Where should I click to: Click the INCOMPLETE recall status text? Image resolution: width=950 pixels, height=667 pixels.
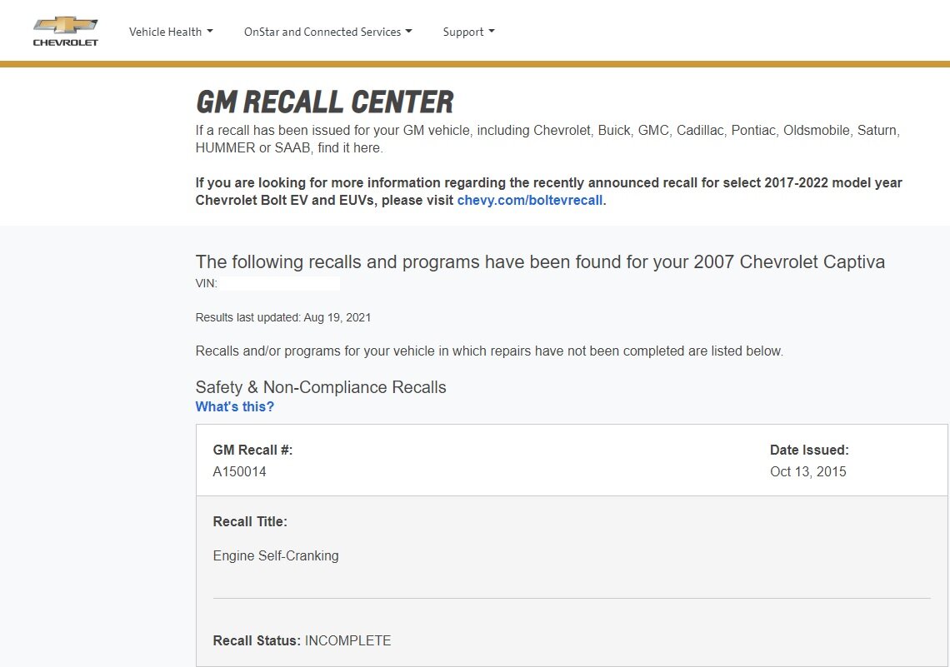pos(347,640)
